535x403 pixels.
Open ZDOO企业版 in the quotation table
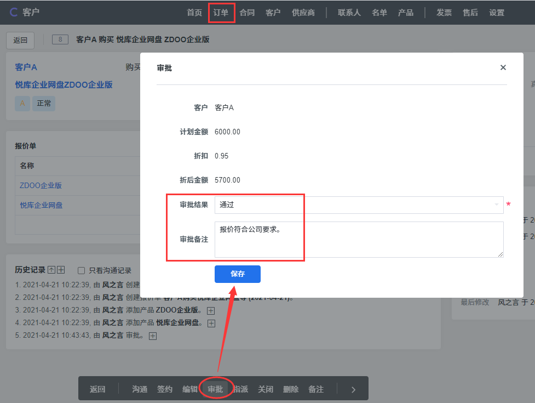[41, 185]
